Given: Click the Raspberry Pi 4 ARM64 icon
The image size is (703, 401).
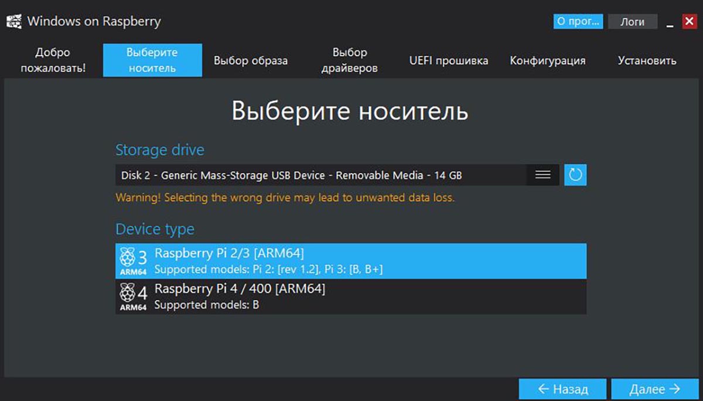Looking at the screenshot, I should pos(134,297).
